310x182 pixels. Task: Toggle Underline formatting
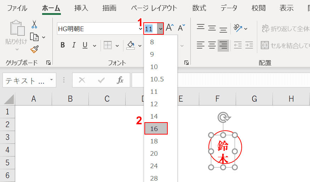(x=85, y=45)
